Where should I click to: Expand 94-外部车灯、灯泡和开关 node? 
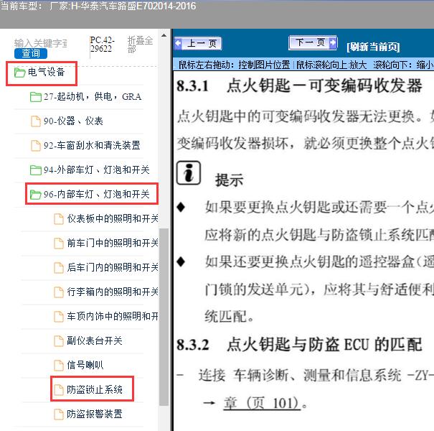click(97, 170)
